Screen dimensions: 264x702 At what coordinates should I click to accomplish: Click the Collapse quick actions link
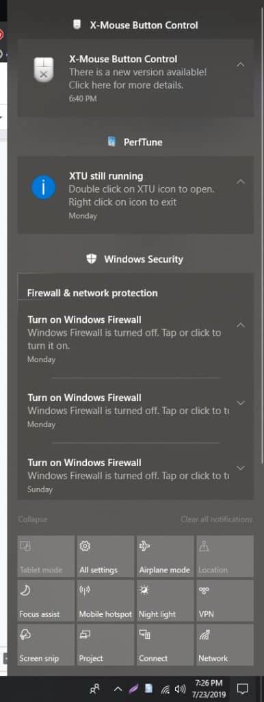point(32,520)
